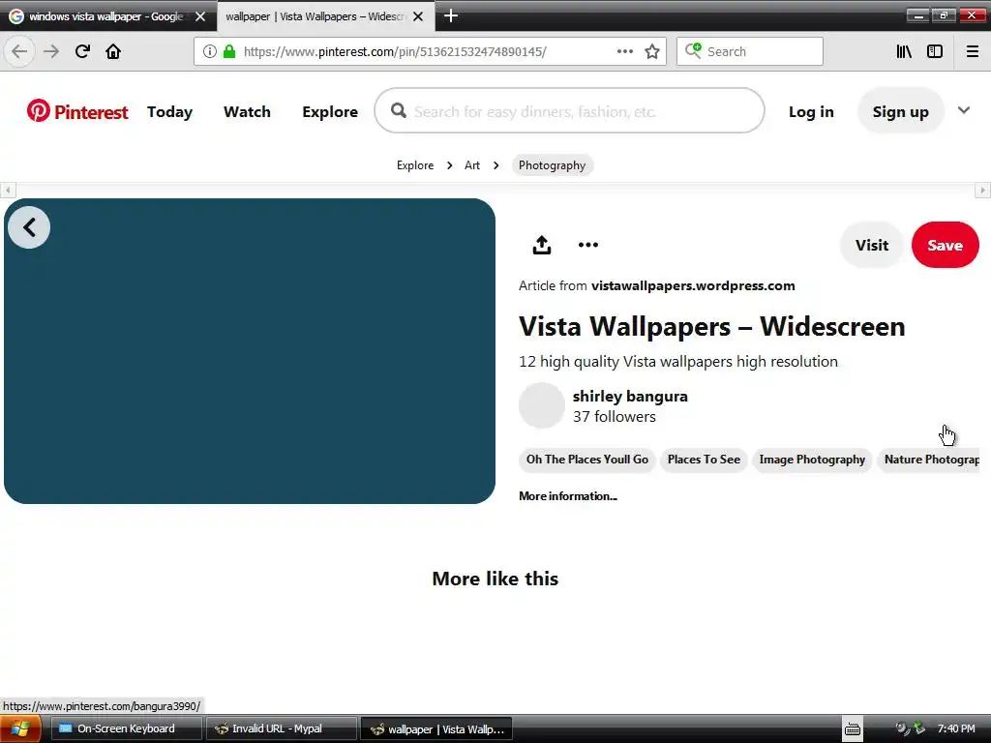Open the Explore menu in header
Image resolution: width=991 pixels, height=743 pixels.
tap(330, 112)
